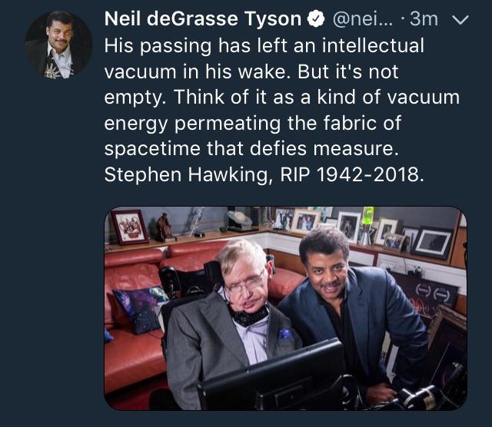Click the "3m" tweet timestamp
Viewport: 492px width, 427px height.
click(425, 19)
